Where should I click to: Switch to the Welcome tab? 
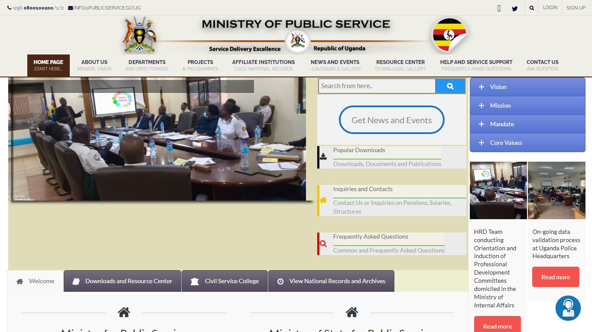(36, 281)
